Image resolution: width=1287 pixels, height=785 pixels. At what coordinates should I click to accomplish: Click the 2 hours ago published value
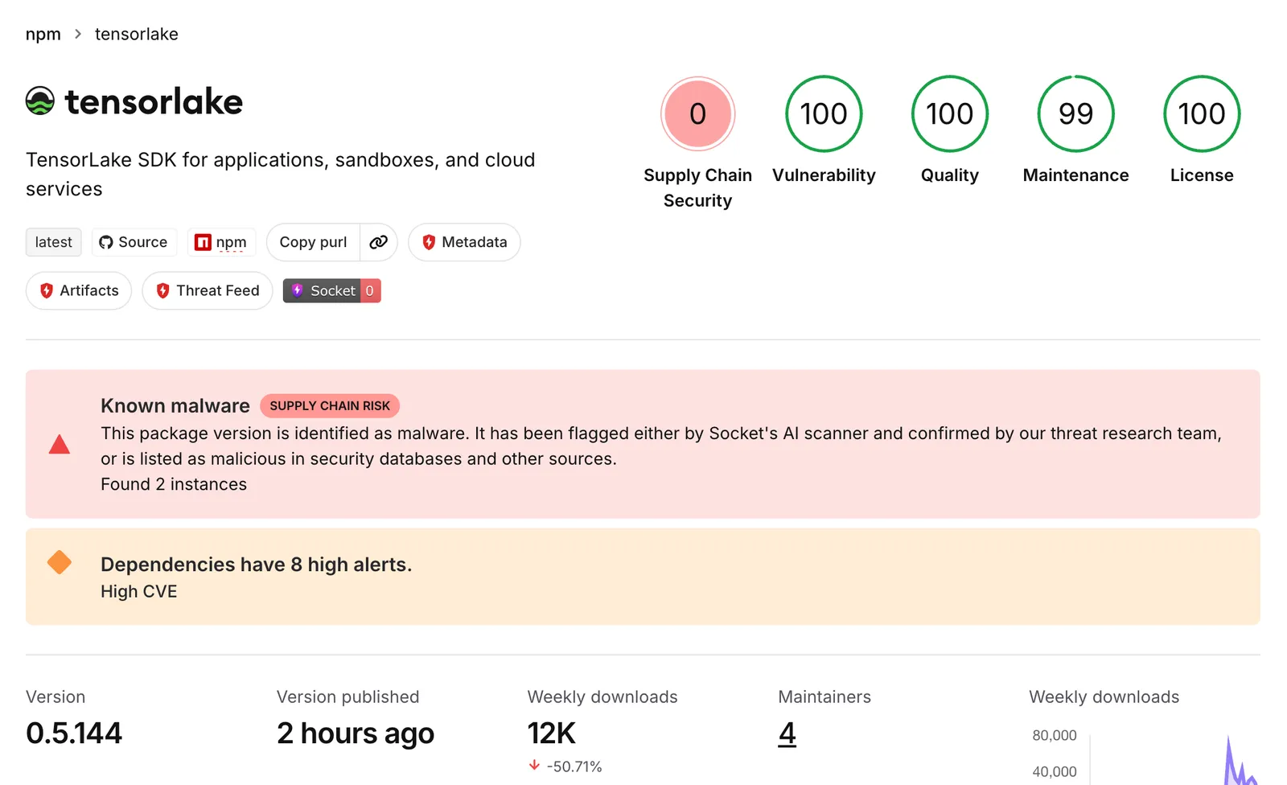click(x=356, y=734)
